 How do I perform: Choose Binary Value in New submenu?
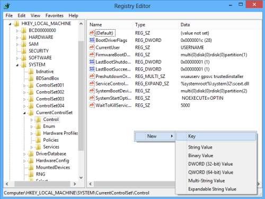[x=216, y=155]
